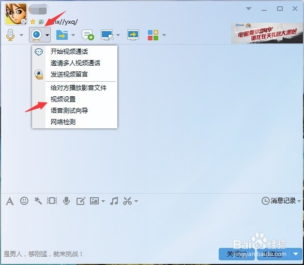Open the send options dropdown arrow

pos(296,254)
